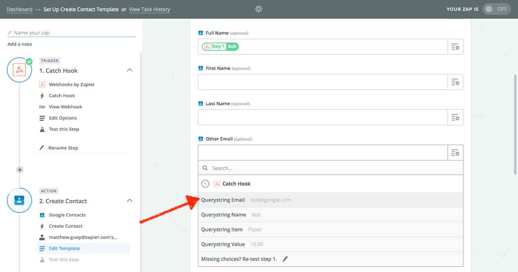Screen dimensions: 518x272
Task: Click the Rename Step pencil icon
Action: [42, 147]
